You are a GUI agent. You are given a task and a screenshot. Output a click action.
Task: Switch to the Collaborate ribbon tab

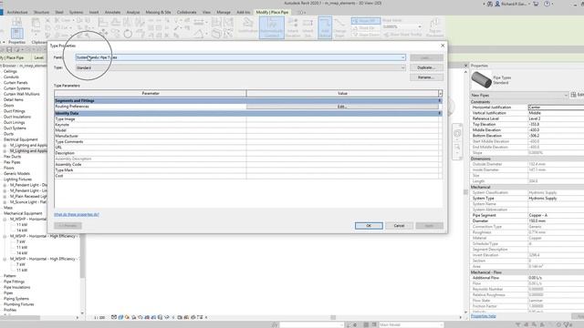click(186, 12)
